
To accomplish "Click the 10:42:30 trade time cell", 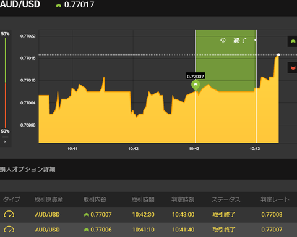I will click(144, 215).
